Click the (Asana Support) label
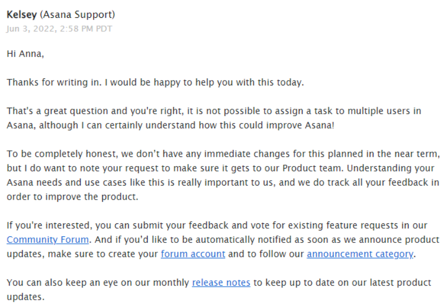This screenshot has height=304, width=446. (77, 15)
